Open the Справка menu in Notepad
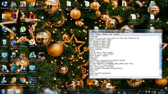The image size is (168, 94). tap(116, 34)
